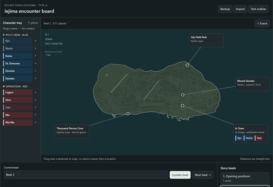Click the Import button

click(240, 9)
